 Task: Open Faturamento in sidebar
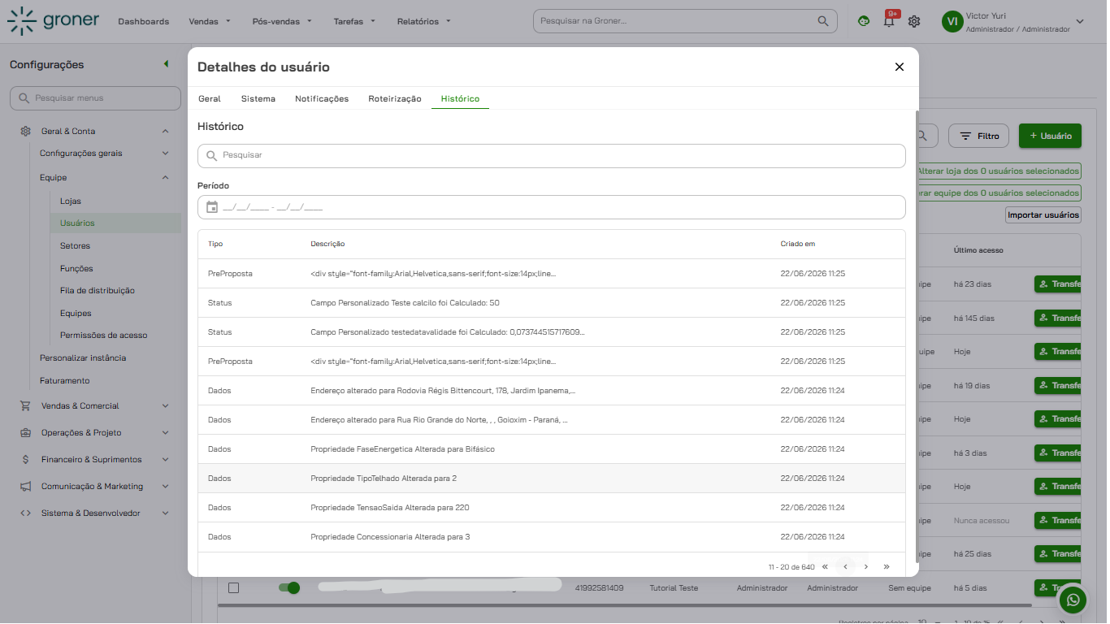pyautogui.click(x=65, y=380)
